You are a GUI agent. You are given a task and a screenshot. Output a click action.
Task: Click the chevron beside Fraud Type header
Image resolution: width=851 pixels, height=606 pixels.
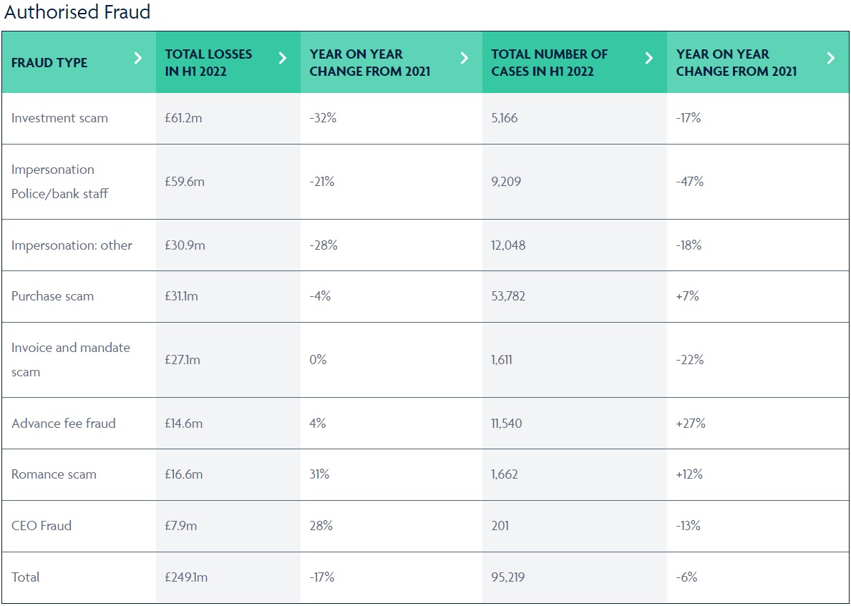coord(138,58)
